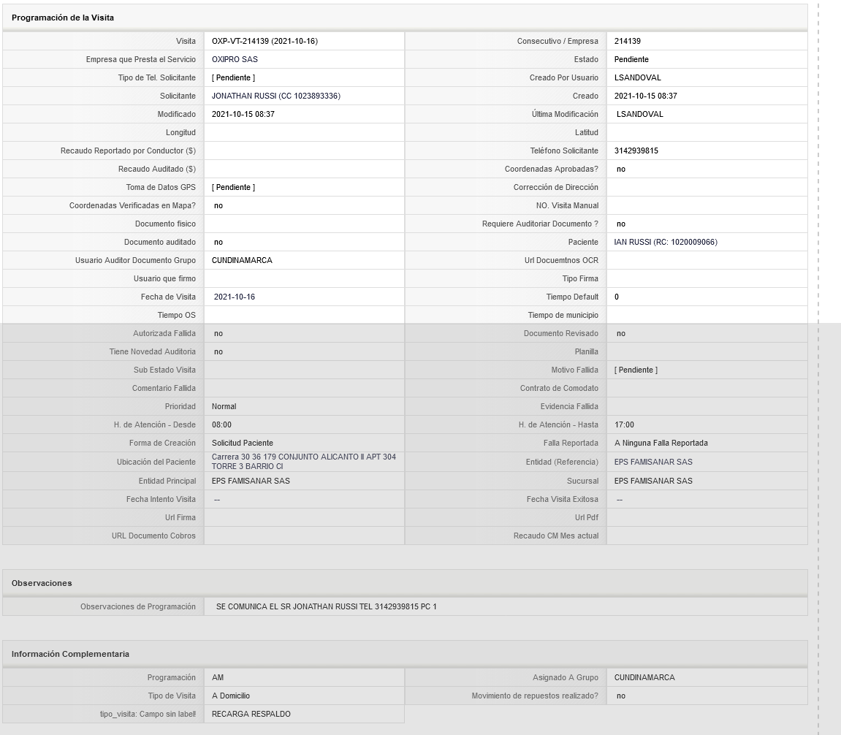Open solicitante JONATHAN RUSSI link

[x=275, y=96]
